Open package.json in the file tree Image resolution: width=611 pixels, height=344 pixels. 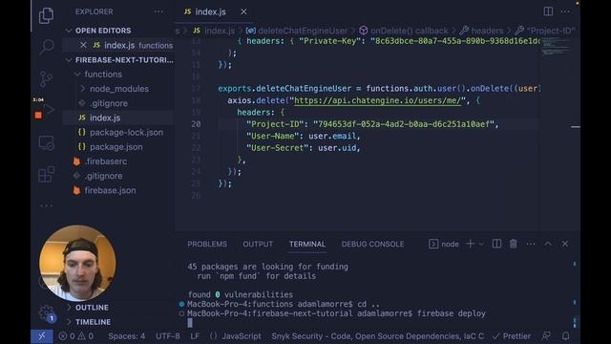[116, 147]
